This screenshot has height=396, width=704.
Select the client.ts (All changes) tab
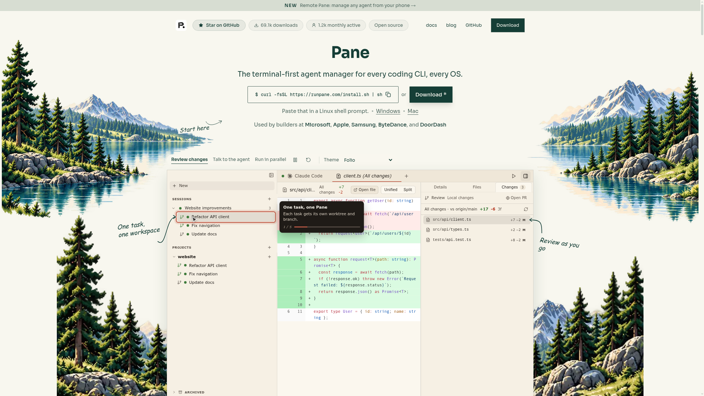point(367,176)
